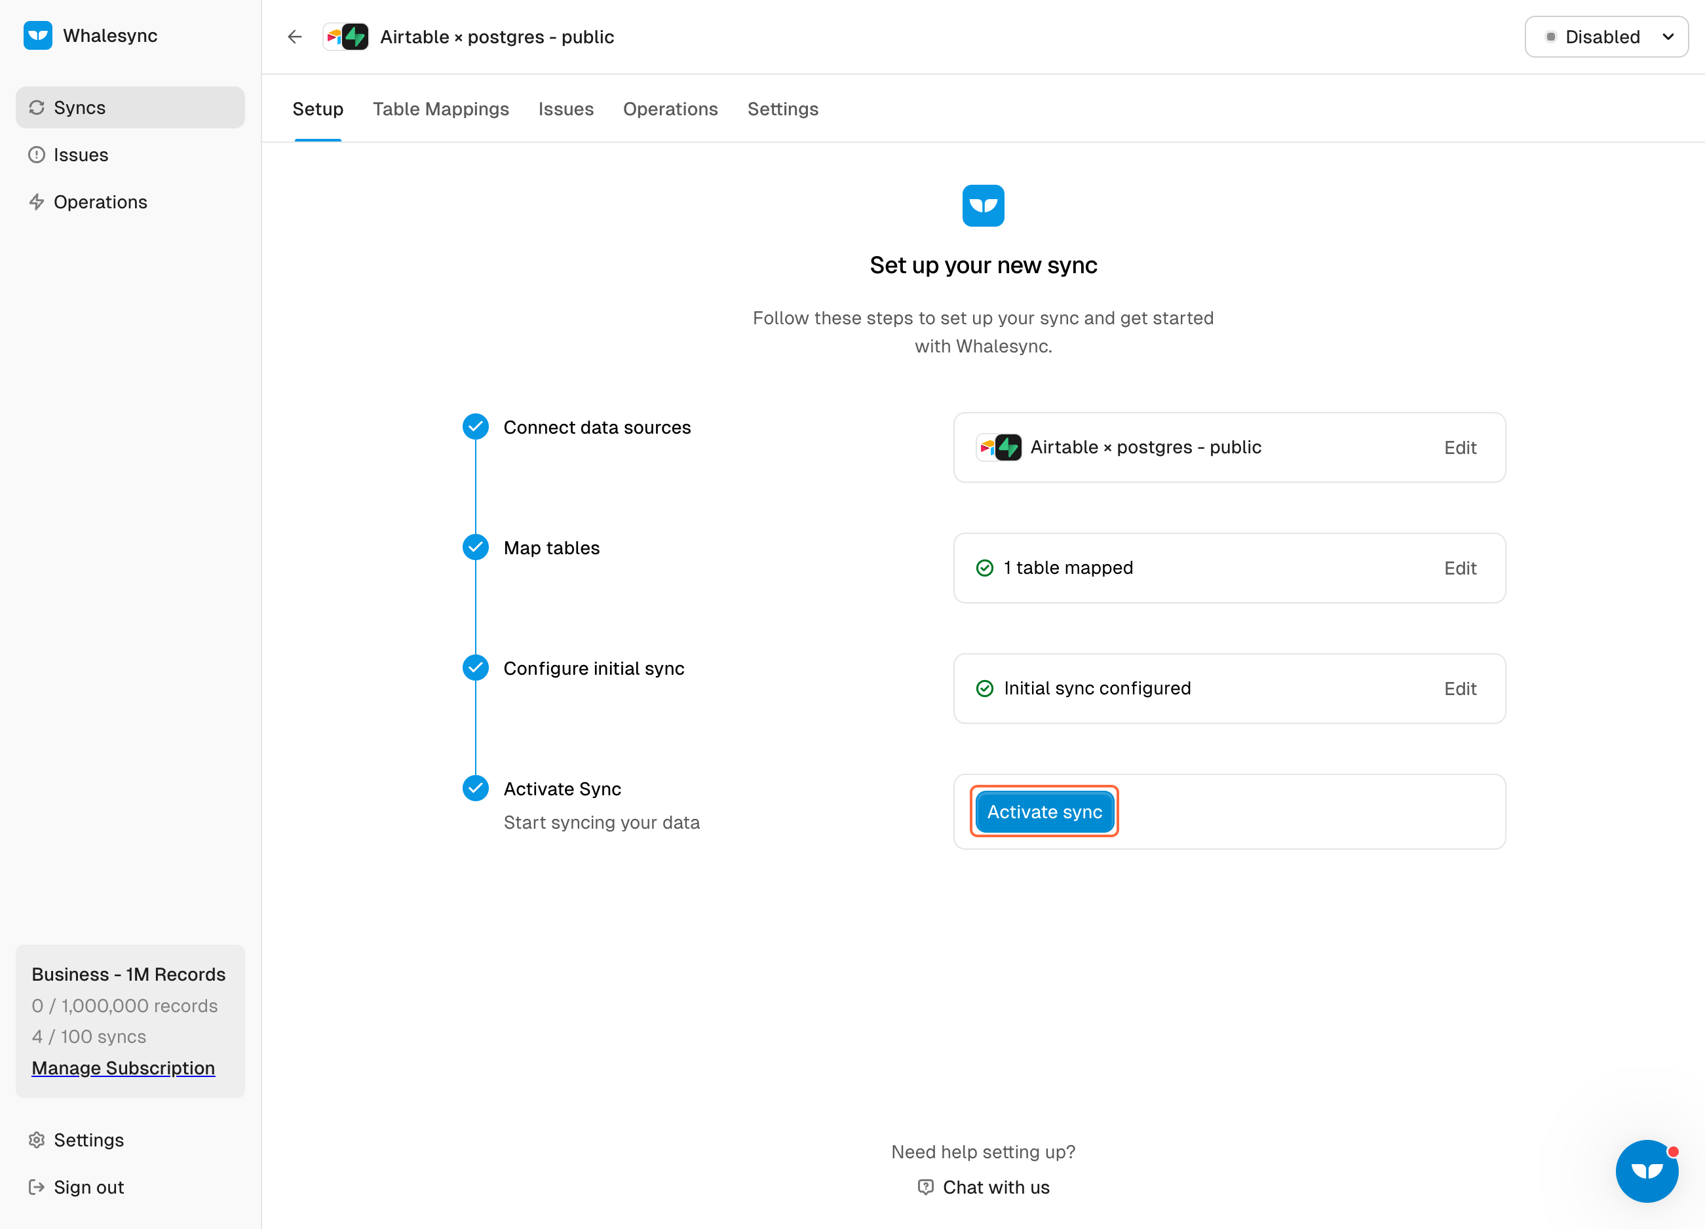Click the Issues alert icon in sidebar
The width and height of the screenshot is (1705, 1229).
37,155
